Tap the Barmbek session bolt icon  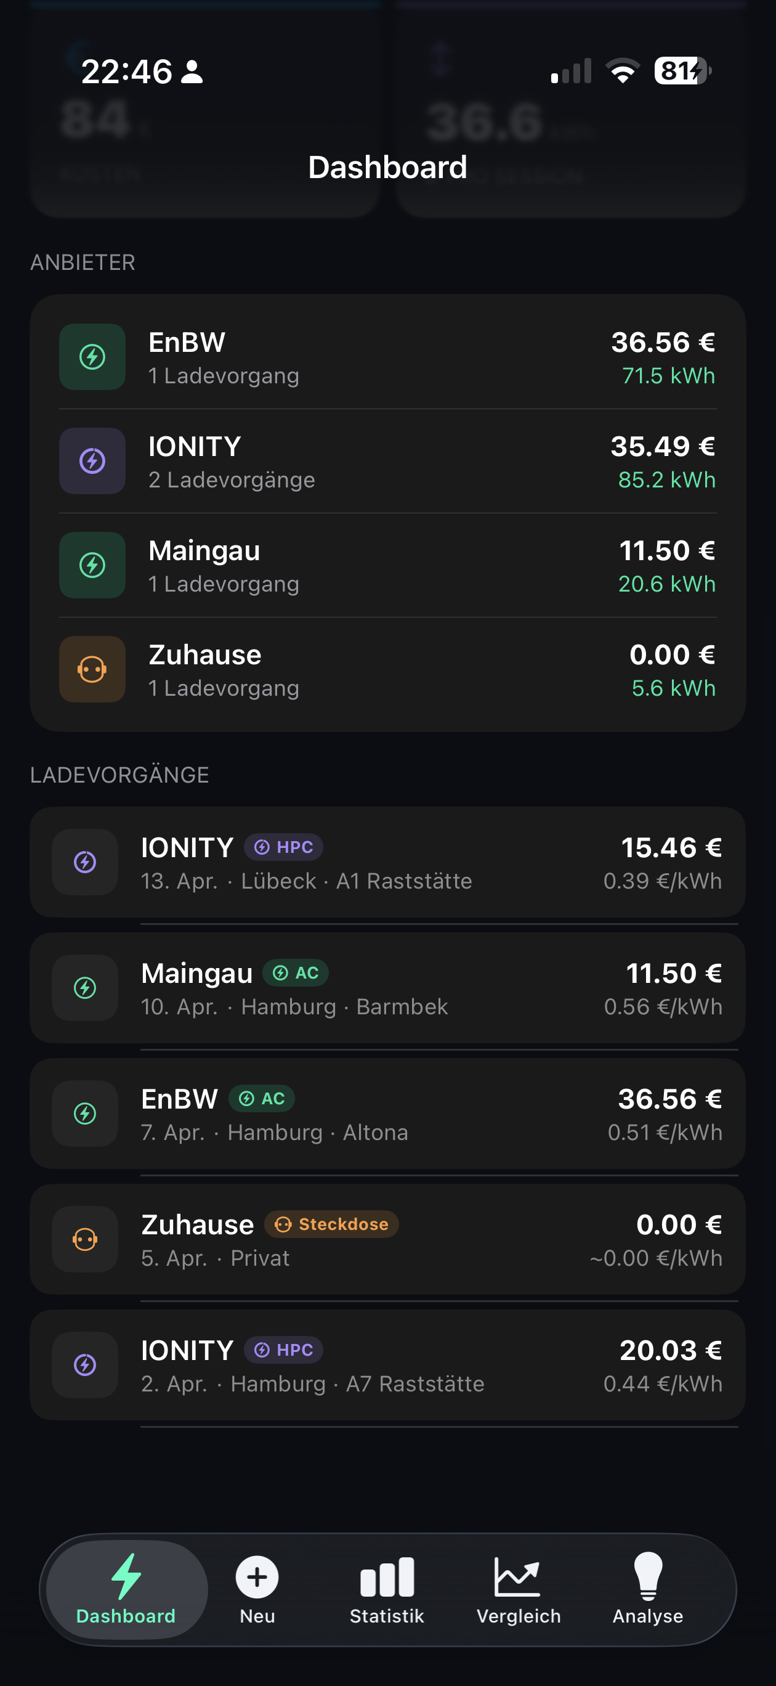tap(85, 988)
